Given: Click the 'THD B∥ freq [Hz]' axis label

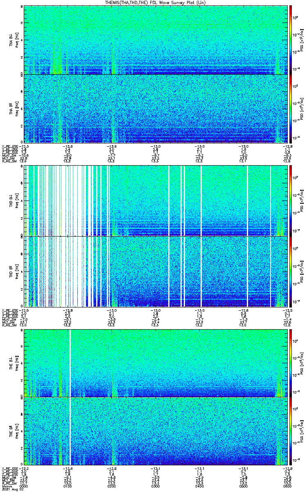Looking at the screenshot, I should (x=14, y=271).
